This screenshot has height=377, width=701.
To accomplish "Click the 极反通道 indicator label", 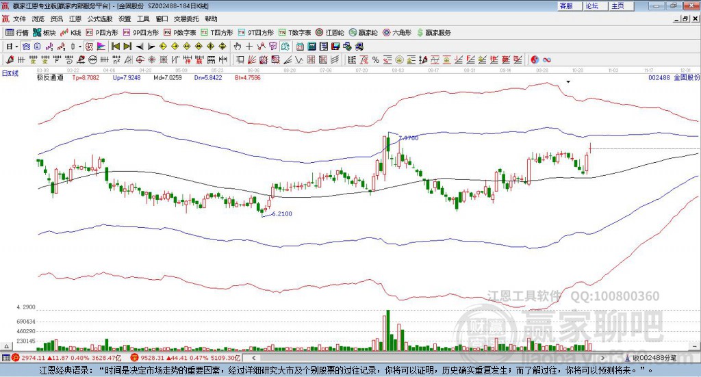I will click(50, 78).
